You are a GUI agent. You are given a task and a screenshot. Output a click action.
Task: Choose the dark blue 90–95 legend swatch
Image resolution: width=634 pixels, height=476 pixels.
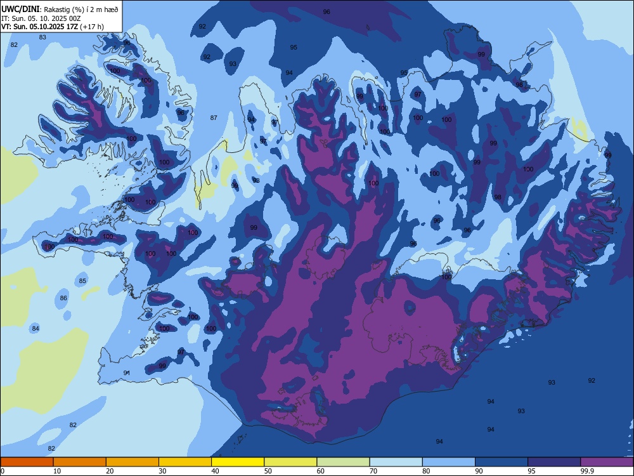click(501, 462)
